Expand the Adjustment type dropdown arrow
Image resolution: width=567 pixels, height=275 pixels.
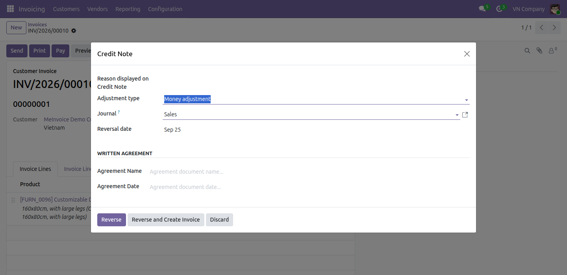(x=466, y=100)
